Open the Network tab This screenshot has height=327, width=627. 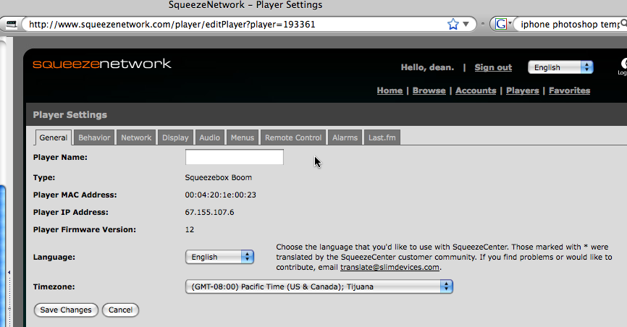(x=136, y=137)
